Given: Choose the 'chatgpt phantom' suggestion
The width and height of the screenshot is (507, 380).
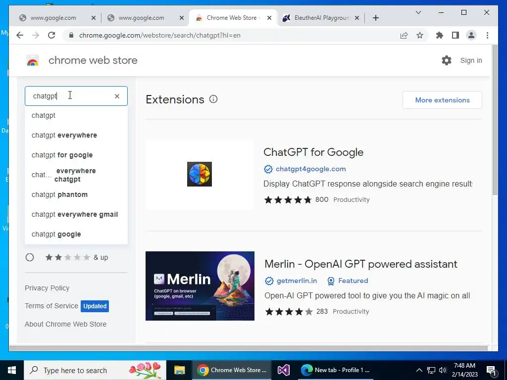Looking at the screenshot, I should pos(76,194).
